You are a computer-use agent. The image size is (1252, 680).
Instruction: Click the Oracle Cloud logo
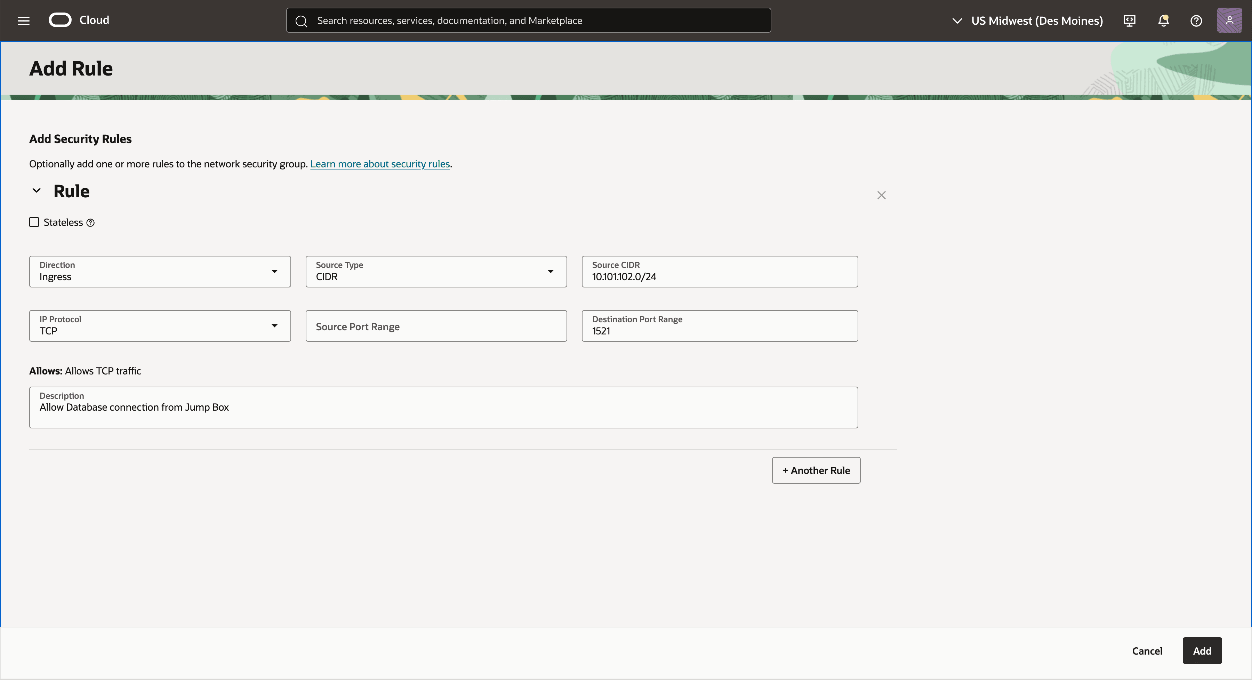pos(60,20)
